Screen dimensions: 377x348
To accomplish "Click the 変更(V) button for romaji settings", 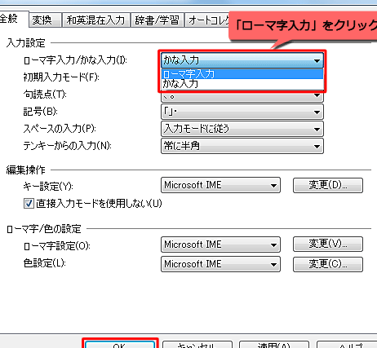I will click(328, 244).
